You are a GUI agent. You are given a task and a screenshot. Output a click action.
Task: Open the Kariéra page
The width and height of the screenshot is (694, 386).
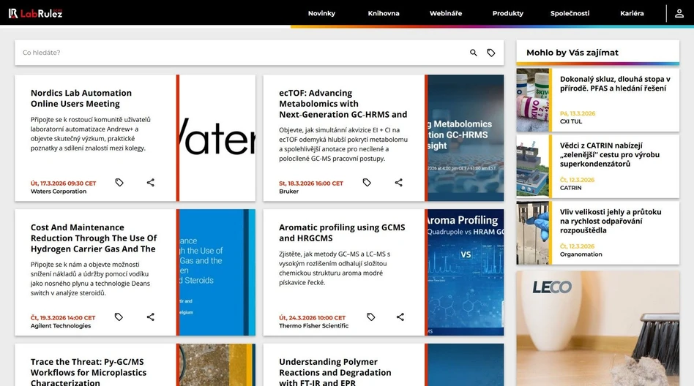pos(632,13)
